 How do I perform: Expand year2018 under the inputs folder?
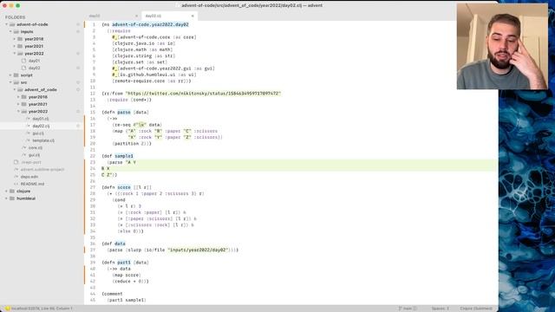14,39
